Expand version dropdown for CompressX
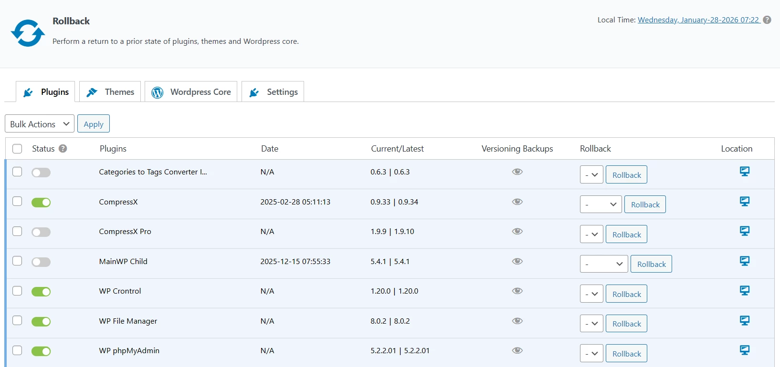The width and height of the screenshot is (780, 367). (x=601, y=204)
